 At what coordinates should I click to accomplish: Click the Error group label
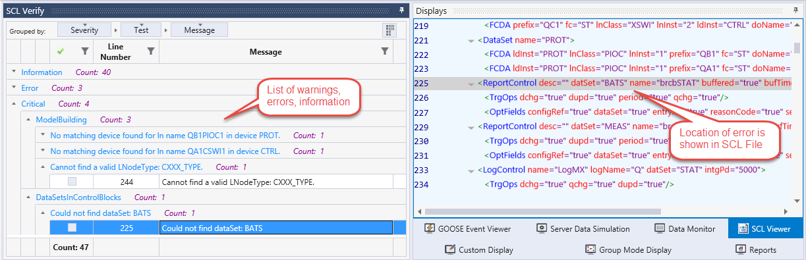tap(30, 88)
